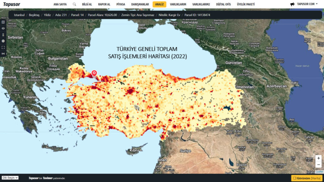324x182 pixels.
Task: Open the DANIŞMANLAR page
Action: (x=140, y=4)
